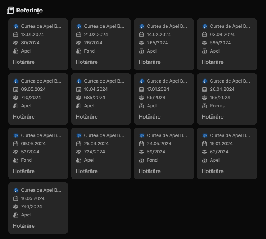Select the reference card dated 16.05.2024

38,208
